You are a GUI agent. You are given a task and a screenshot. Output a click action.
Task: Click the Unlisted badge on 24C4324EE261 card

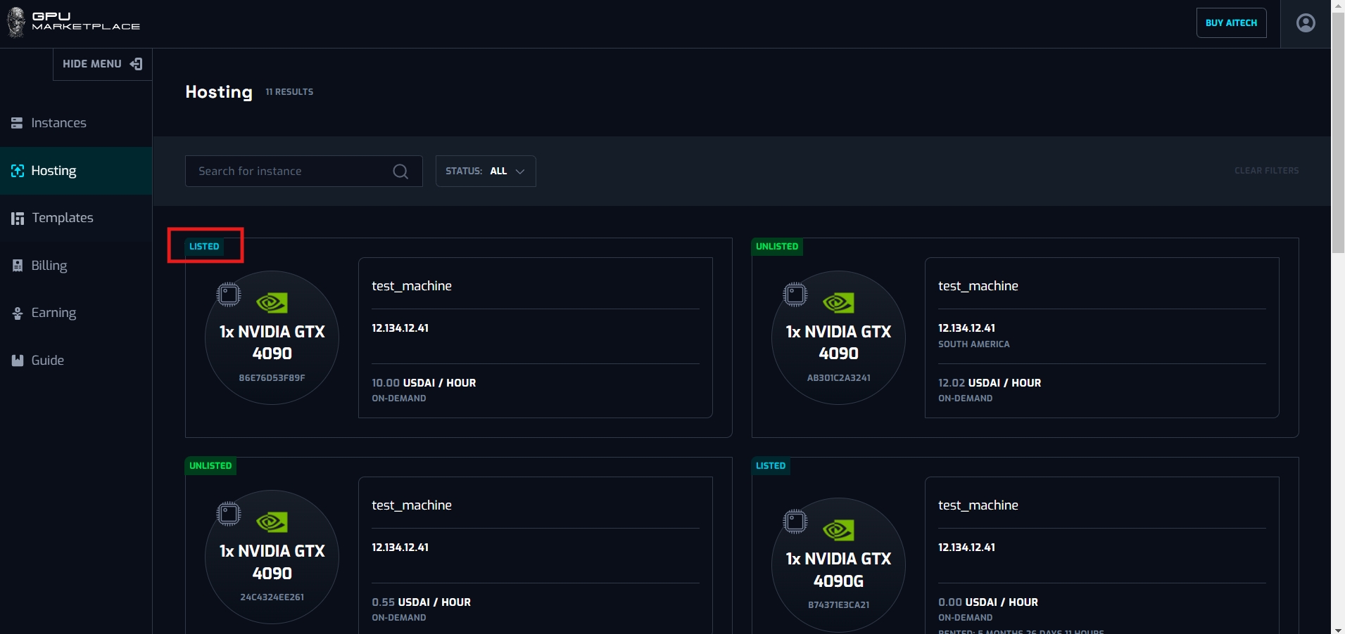(210, 466)
